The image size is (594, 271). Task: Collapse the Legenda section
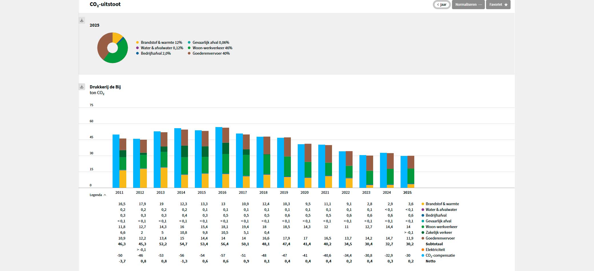98,195
